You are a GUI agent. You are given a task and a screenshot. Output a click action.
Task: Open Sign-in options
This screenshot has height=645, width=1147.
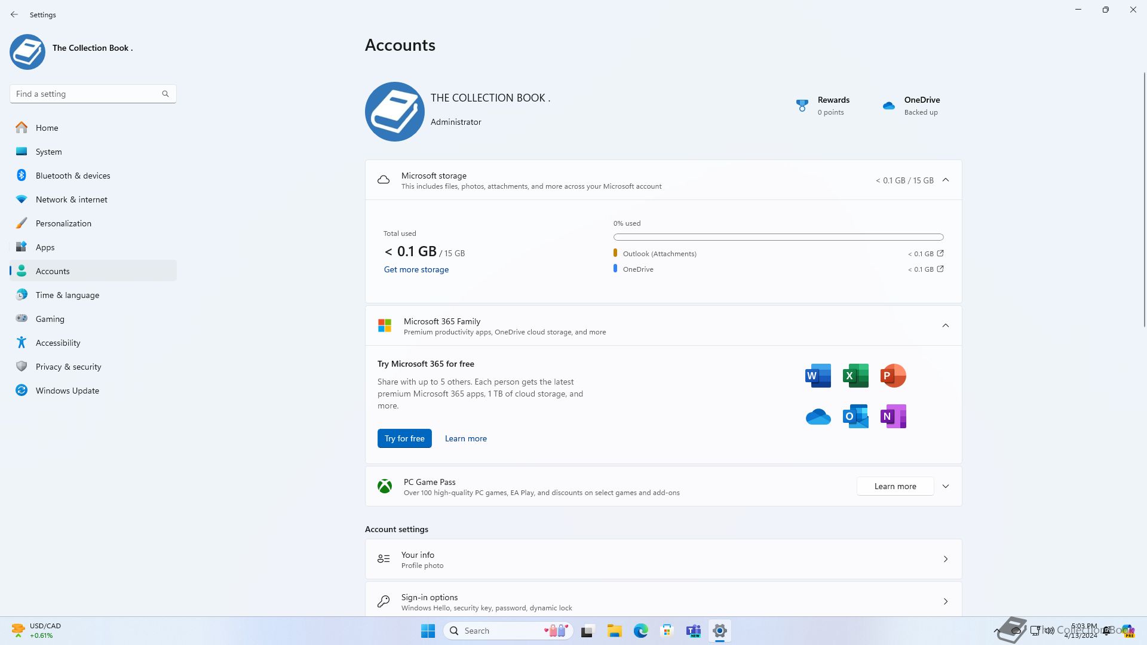click(x=663, y=600)
